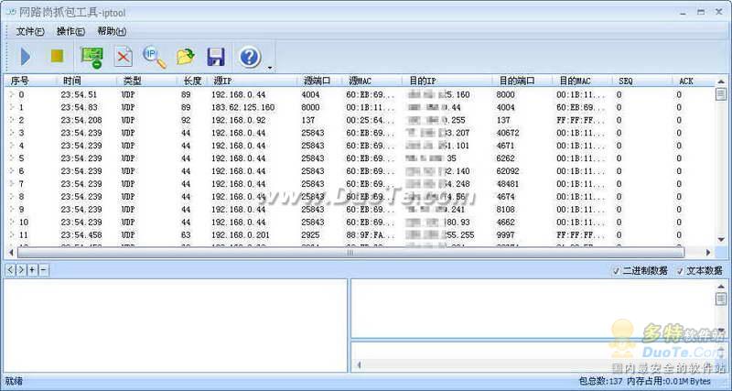Viewport: 732px width, 391px height.
Task: Clear captured packets with the red X icon
Action: pyautogui.click(x=124, y=57)
